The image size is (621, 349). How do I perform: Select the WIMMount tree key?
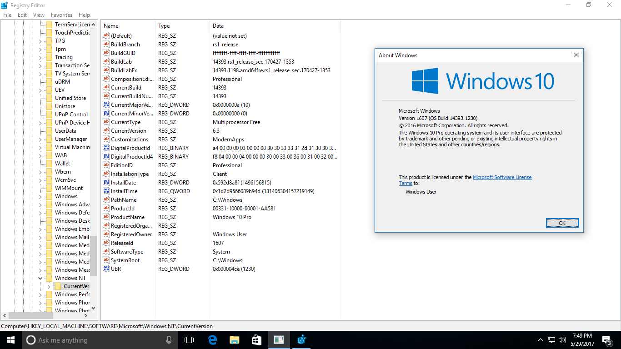tap(69, 188)
